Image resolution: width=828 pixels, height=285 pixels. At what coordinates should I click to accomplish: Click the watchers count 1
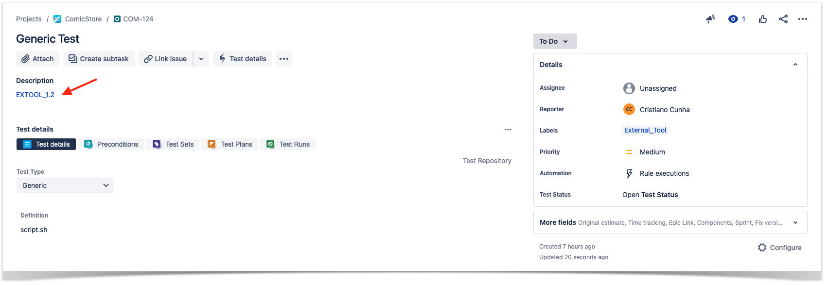click(743, 19)
